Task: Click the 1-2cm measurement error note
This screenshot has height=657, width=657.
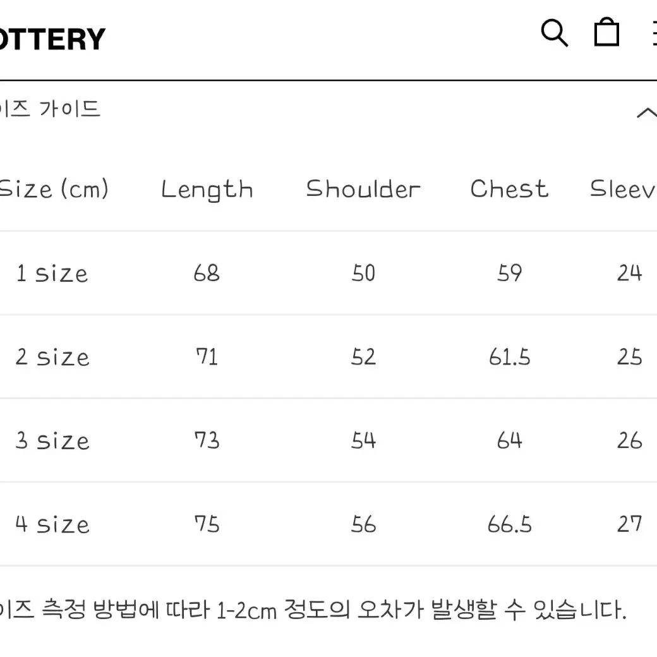Action: tap(313, 610)
